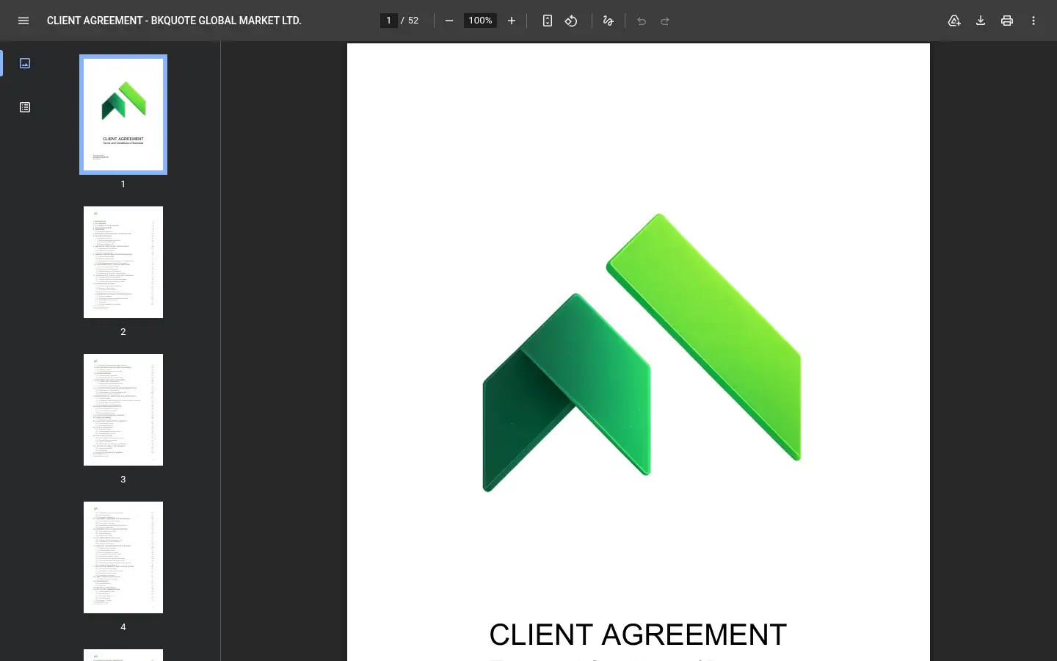Zoom in with the plus icon
Image resolution: width=1057 pixels, height=661 pixels.
point(512,21)
